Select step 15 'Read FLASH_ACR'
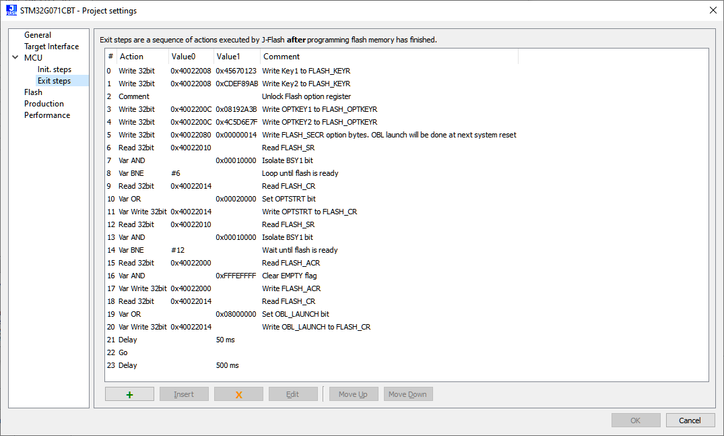724x436 pixels. click(312, 263)
